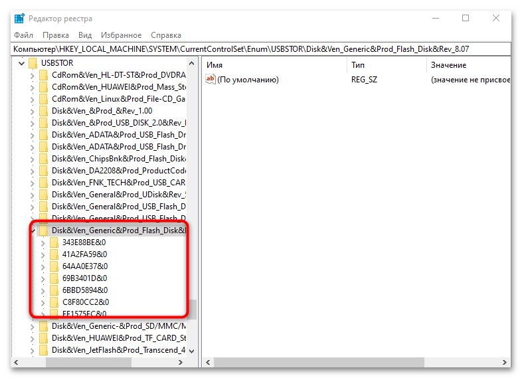Screen dimensions: 522x378
Task: Click folder icon of Disk&Ven_DA2208&Prod_ProductCod
Action: pos(43,171)
